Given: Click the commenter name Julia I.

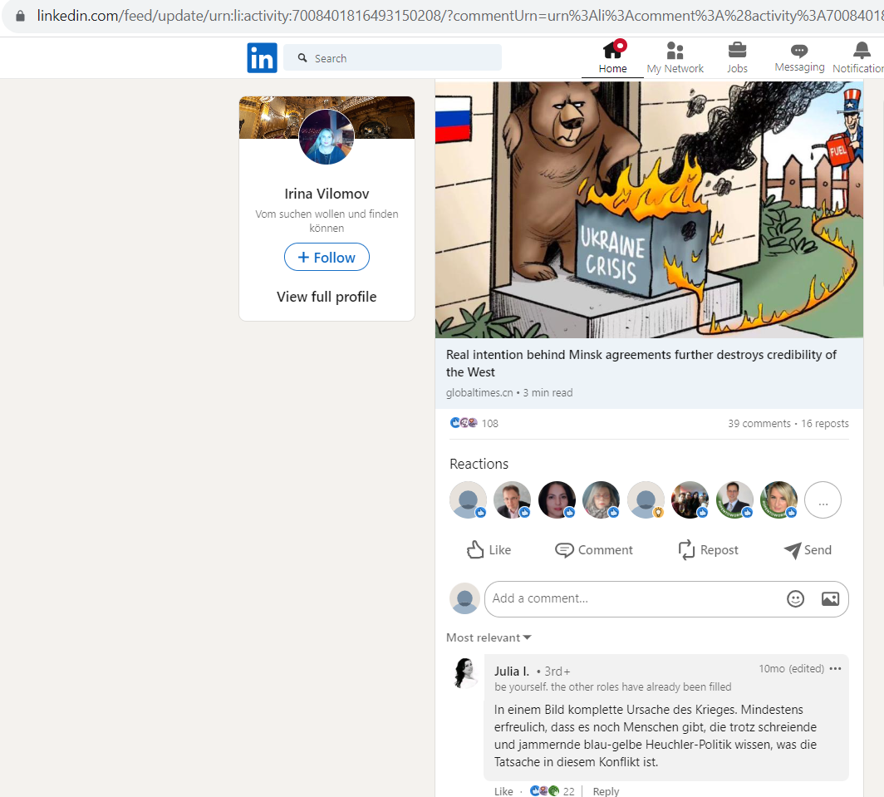Looking at the screenshot, I should (x=512, y=672).
